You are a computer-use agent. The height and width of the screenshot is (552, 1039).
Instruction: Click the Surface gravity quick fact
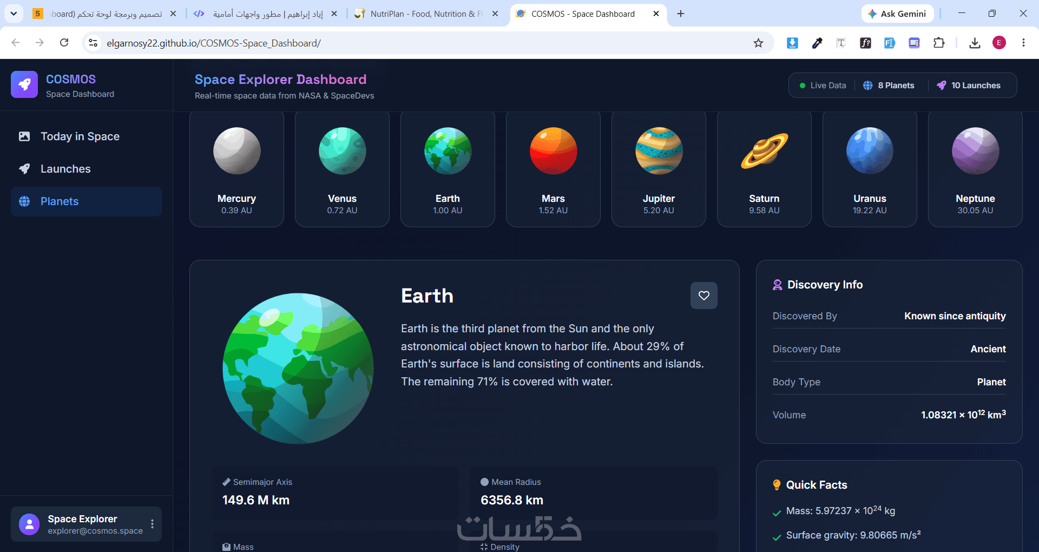pos(853,535)
